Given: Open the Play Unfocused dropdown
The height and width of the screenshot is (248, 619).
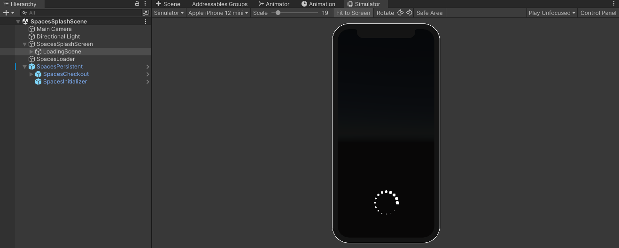Looking at the screenshot, I should coord(552,13).
